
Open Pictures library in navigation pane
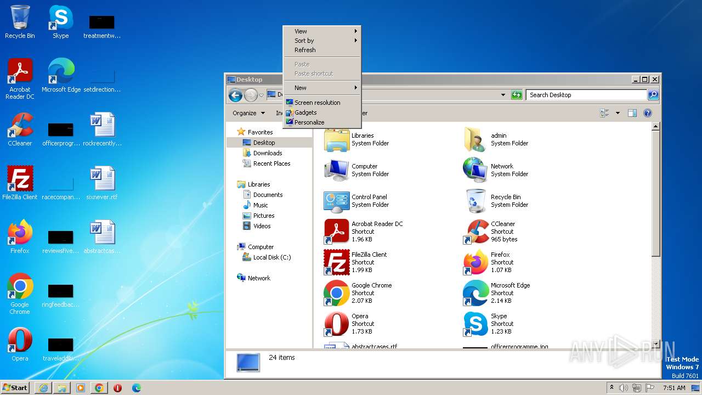pyautogui.click(x=264, y=216)
